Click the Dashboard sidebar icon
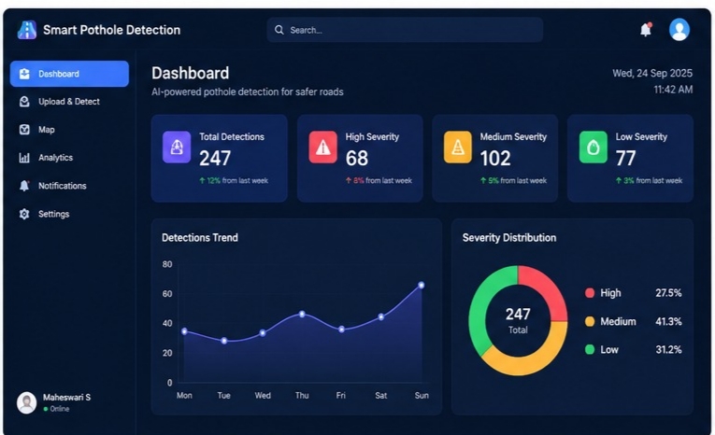Image resolution: width=715 pixels, height=435 pixels. click(24, 74)
